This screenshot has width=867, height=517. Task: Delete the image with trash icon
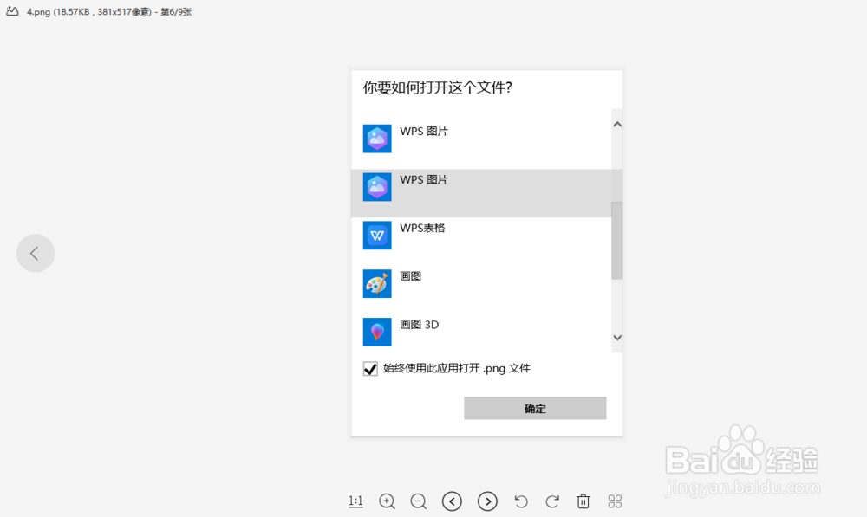583,501
